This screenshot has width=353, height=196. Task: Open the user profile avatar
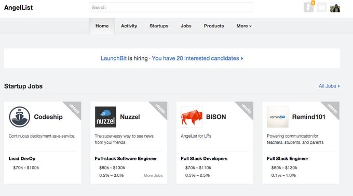point(335,8)
